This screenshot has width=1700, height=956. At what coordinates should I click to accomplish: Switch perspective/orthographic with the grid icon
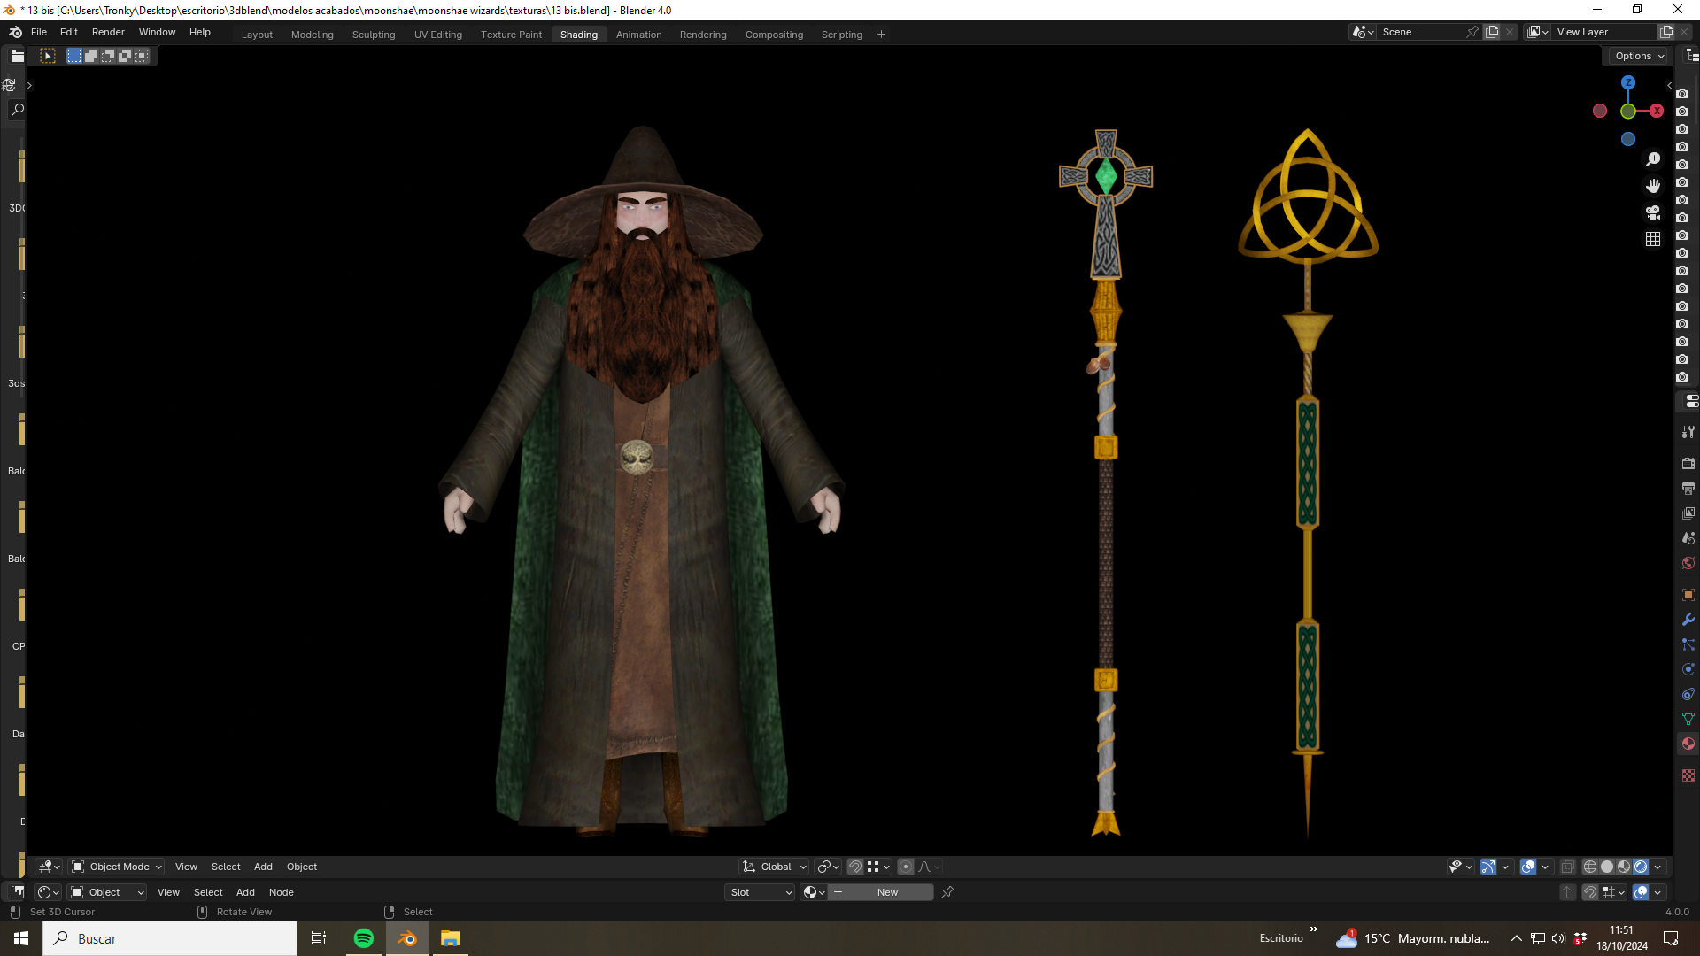1653,239
